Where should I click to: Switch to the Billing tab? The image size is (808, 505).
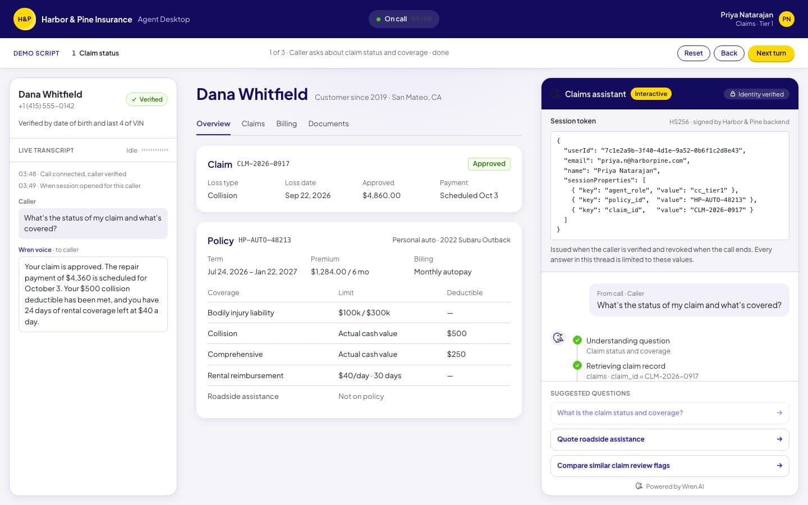pos(286,124)
